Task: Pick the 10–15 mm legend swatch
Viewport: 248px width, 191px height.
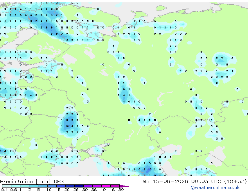Action: pos(52,186)
